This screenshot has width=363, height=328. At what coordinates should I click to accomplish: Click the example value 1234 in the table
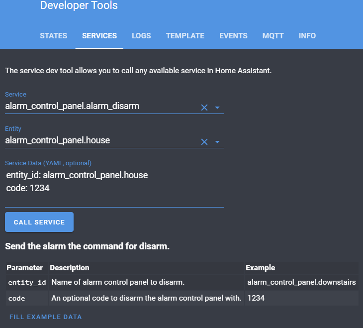[x=256, y=298]
